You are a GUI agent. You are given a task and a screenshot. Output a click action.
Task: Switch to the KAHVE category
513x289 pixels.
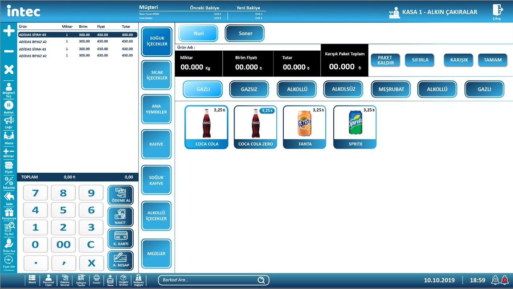coord(157,144)
